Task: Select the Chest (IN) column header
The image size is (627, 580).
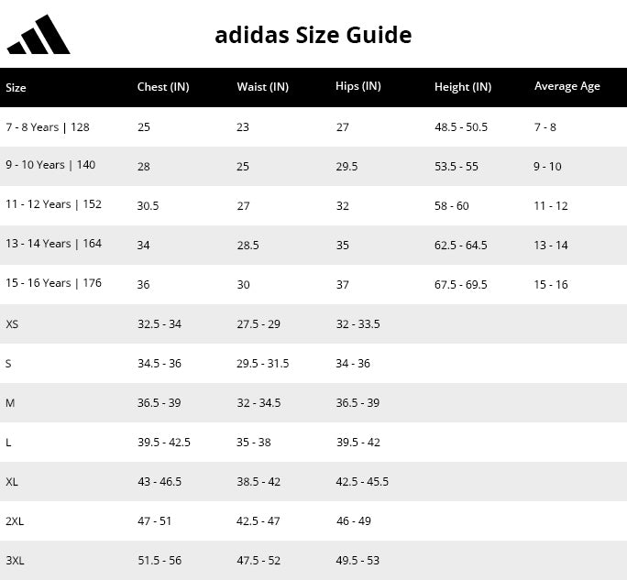Action: [163, 87]
